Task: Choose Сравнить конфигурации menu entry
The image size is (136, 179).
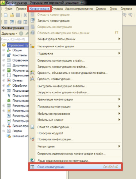Action: pyautogui.click(x=75, y=79)
